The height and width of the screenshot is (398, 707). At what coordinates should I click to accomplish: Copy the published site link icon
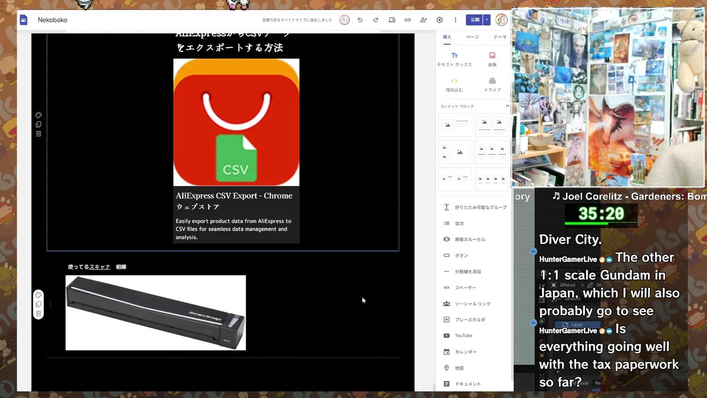[408, 20]
